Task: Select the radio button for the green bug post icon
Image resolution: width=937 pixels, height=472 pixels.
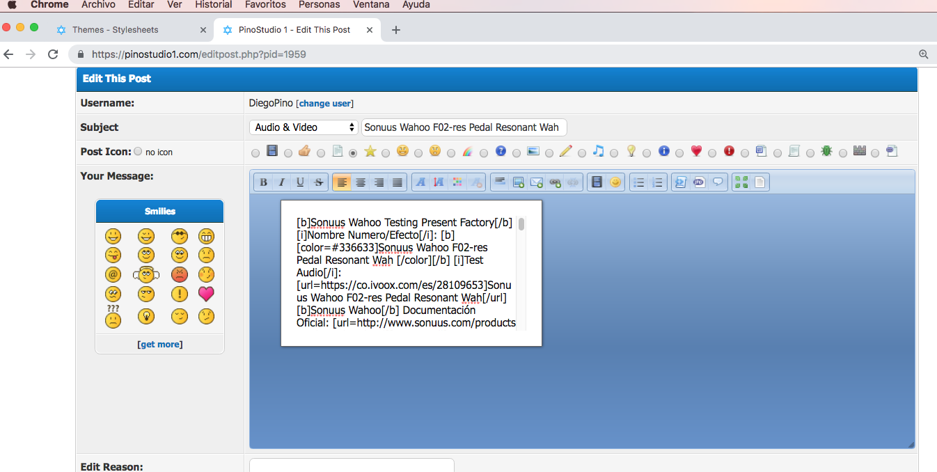Action: [810, 152]
